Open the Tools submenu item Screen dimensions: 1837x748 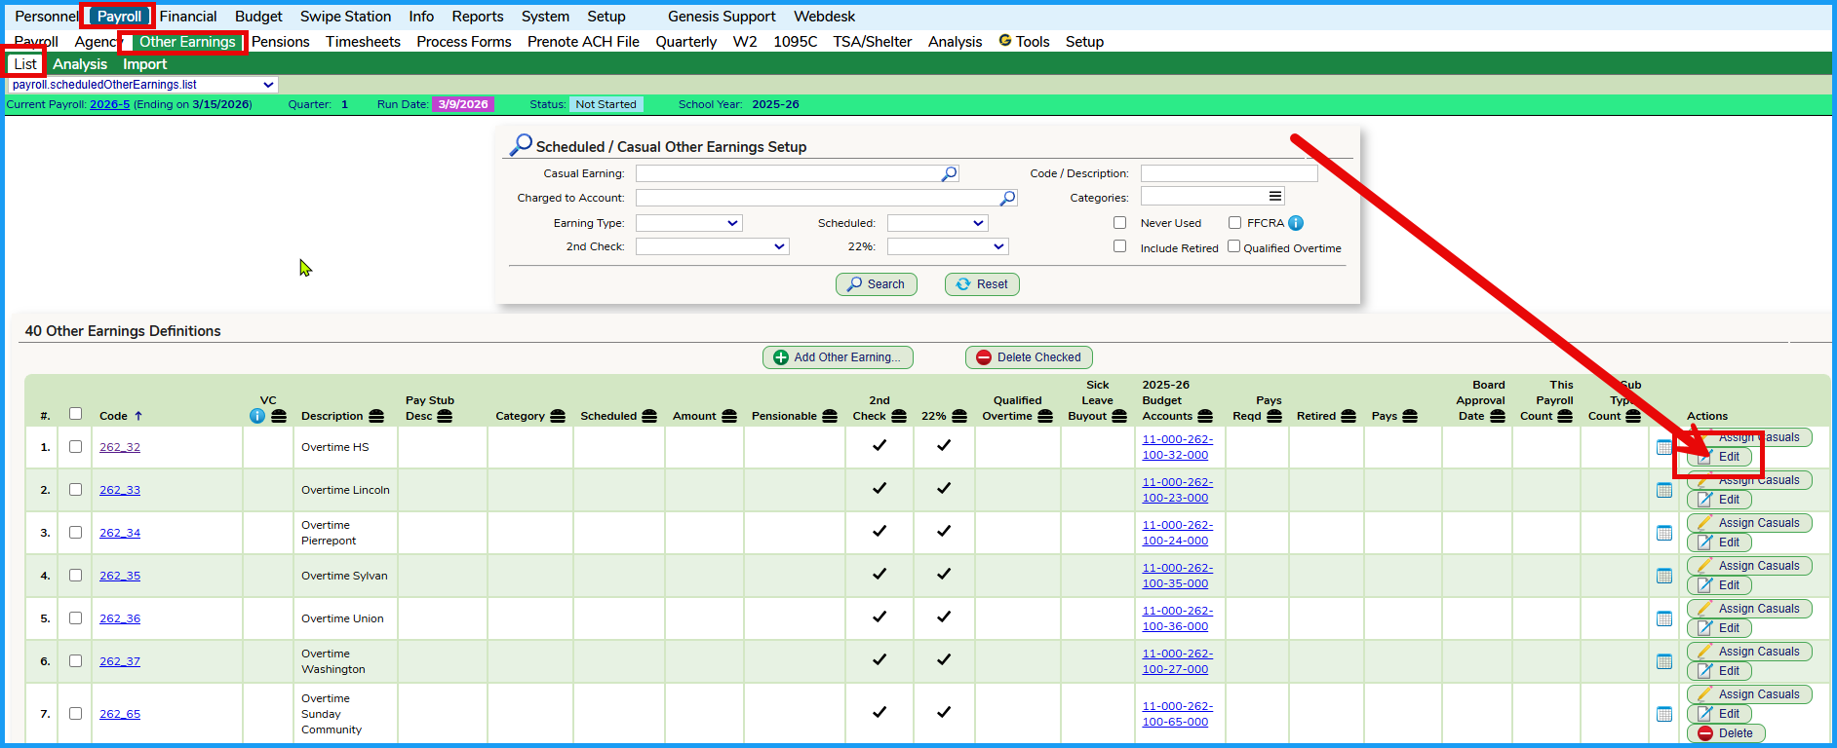(1024, 42)
